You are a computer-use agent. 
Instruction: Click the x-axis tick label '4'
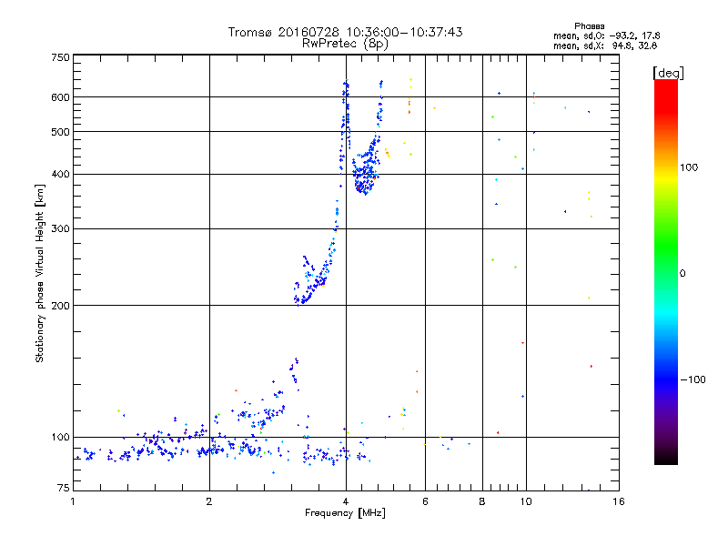pyautogui.click(x=346, y=501)
